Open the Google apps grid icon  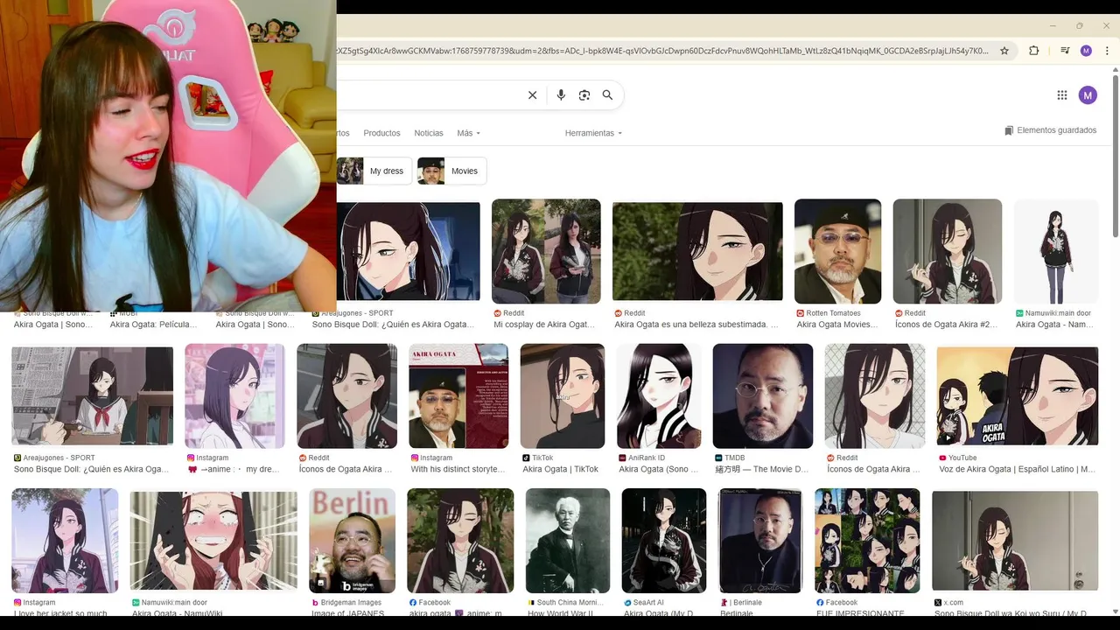pos(1062,95)
